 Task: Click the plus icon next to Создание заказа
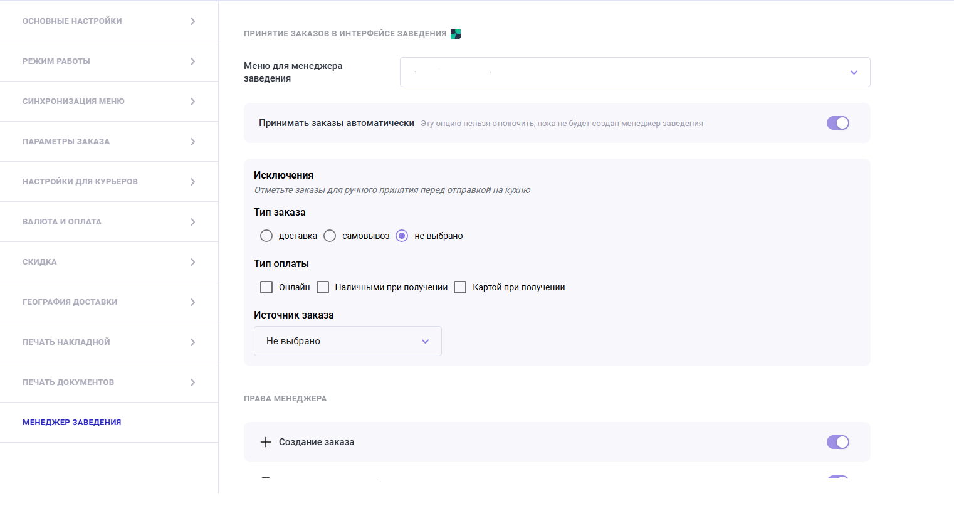click(x=266, y=442)
